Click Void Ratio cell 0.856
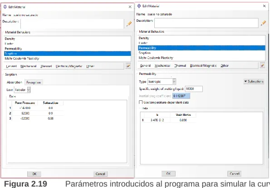 pyautogui.click(x=183, y=120)
